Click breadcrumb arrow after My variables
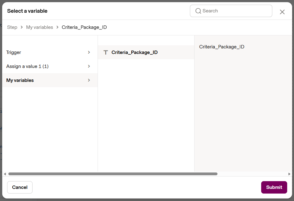 [57, 27]
